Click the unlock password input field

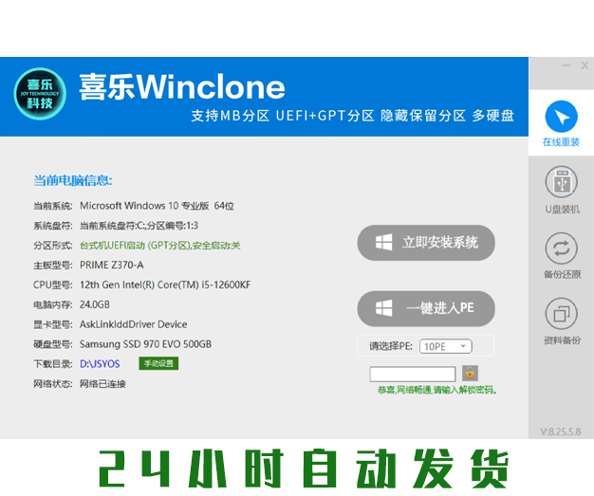point(413,374)
